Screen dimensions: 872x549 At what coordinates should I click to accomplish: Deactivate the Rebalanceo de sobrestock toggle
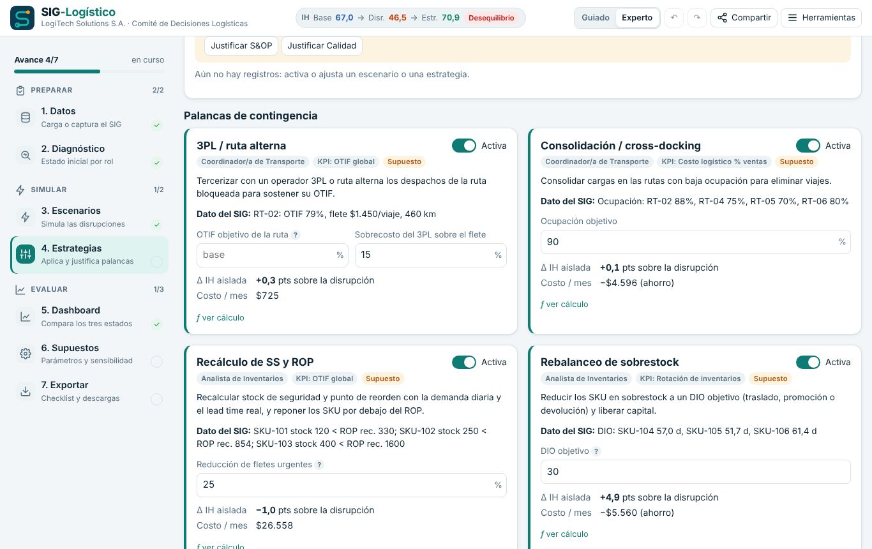coord(808,362)
